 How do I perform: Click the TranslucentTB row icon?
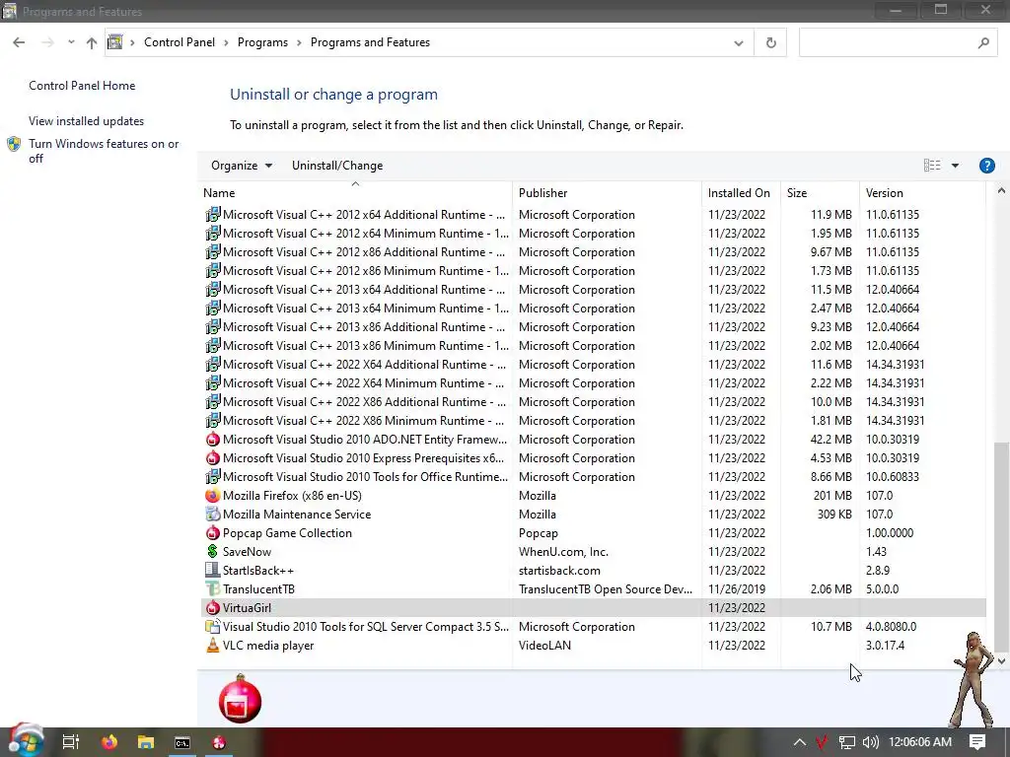click(213, 589)
